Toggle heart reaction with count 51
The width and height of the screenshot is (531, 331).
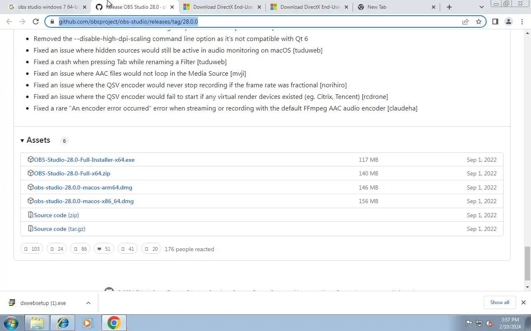(x=104, y=249)
